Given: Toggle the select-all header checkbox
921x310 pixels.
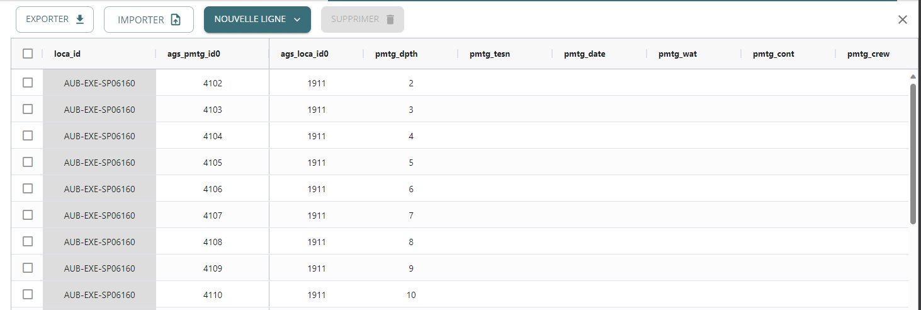Looking at the screenshot, I should 28,54.
